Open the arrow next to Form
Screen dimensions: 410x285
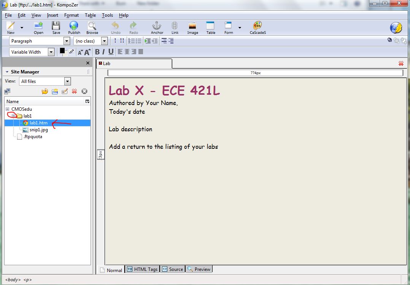tap(240, 27)
